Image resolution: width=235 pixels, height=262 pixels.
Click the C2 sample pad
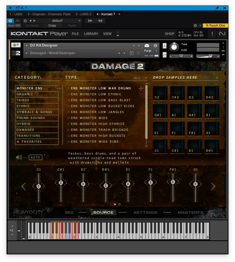160,93
